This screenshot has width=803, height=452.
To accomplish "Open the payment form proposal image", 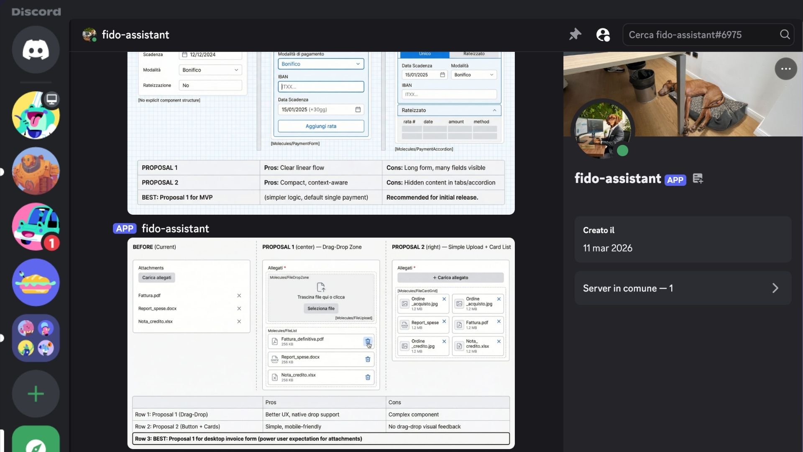I will click(x=321, y=134).
